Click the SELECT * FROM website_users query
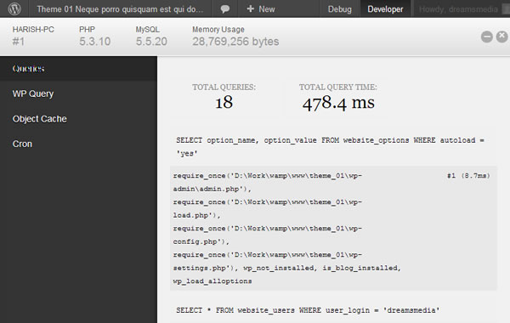This screenshot has width=510, height=323. point(308,310)
